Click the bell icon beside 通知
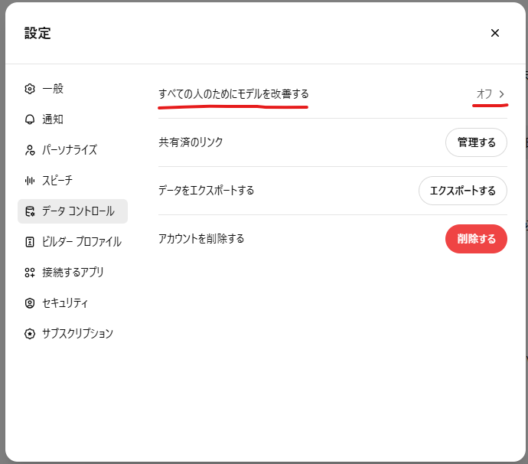528x464 pixels. click(30, 119)
